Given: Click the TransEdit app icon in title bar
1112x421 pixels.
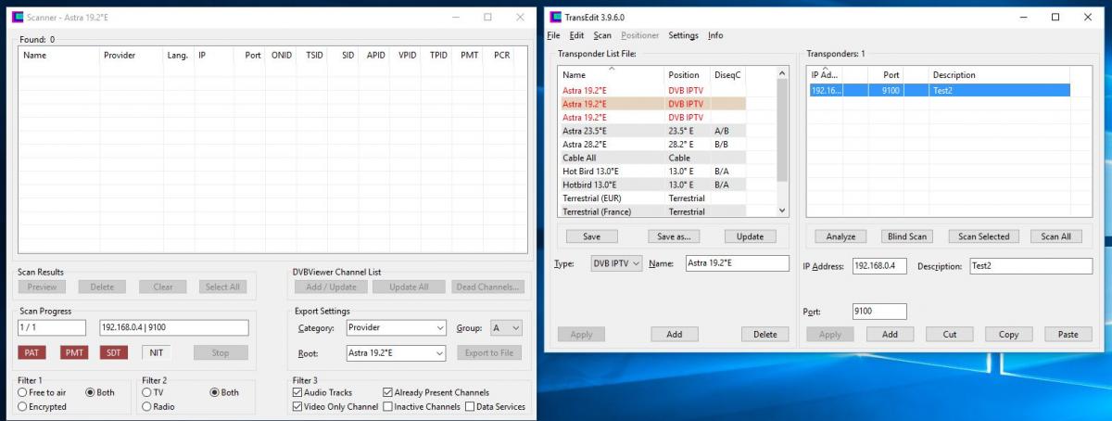Looking at the screenshot, I should (x=556, y=17).
